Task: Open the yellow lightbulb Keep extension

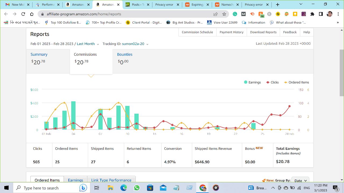Action: coord(295,14)
